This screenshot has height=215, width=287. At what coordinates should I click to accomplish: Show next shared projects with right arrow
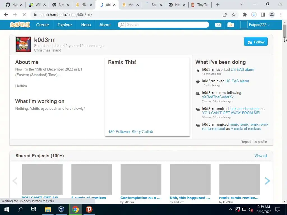(x=267, y=181)
